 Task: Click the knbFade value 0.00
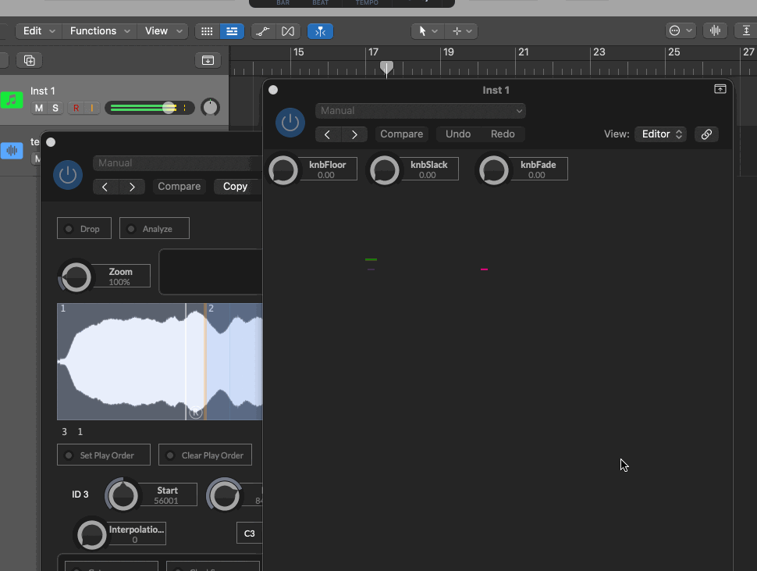click(x=536, y=175)
